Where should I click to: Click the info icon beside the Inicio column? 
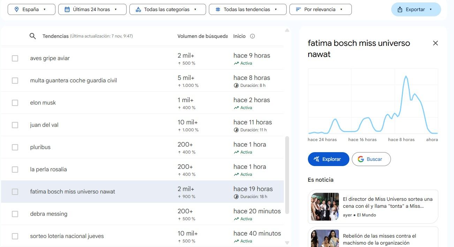coord(252,36)
